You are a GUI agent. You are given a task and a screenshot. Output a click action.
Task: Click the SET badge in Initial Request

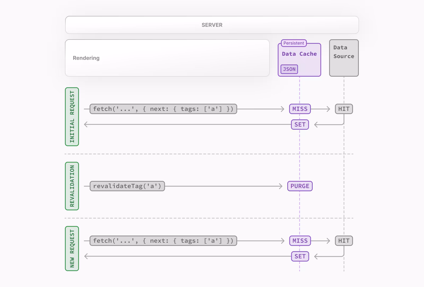(x=299, y=124)
